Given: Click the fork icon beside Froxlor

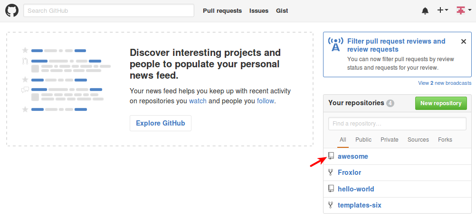Looking at the screenshot, I should point(331,172).
